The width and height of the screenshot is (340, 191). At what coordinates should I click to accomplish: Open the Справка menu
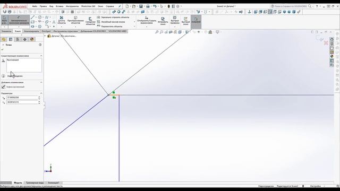tap(110, 6)
